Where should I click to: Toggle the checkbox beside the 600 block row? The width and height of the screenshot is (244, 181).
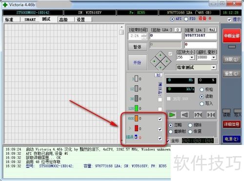click(x=160, y=119)
